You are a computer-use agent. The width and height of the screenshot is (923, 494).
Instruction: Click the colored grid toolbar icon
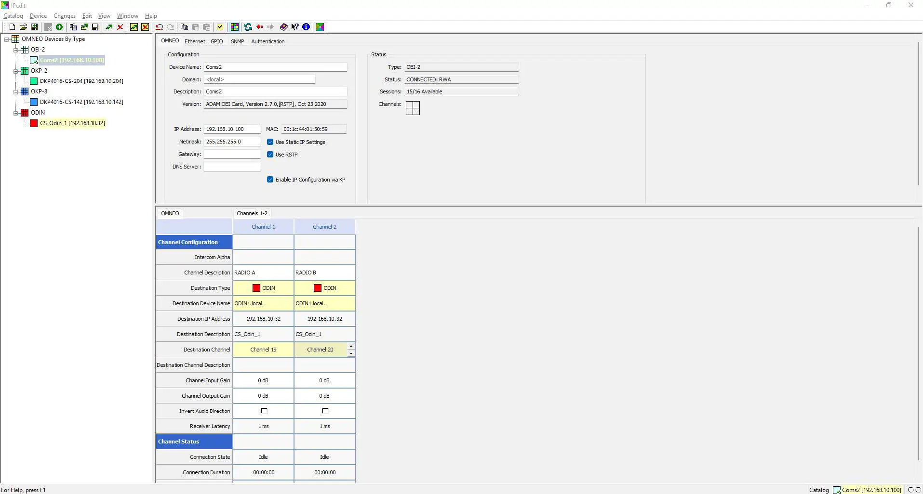[235, 27]
